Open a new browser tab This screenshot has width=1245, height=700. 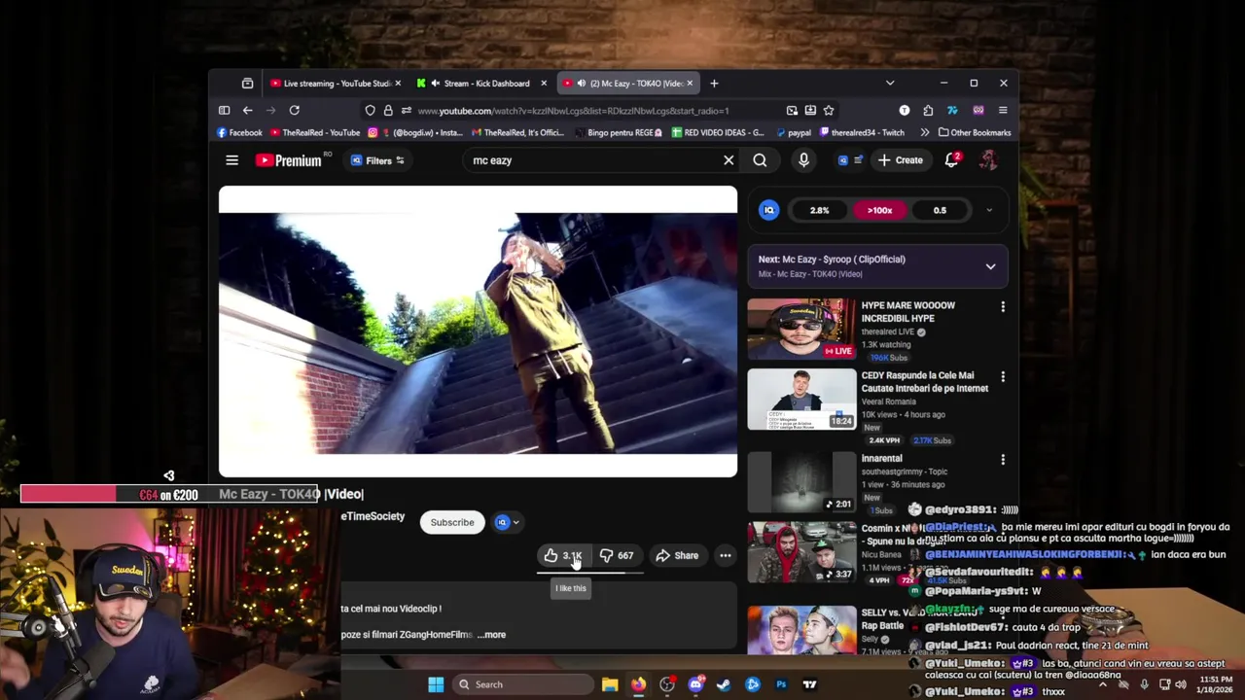pos(714,84)
